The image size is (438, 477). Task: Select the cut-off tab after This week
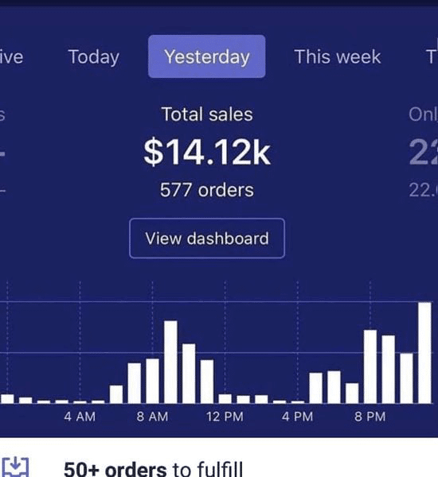click(x=432, y=57)
